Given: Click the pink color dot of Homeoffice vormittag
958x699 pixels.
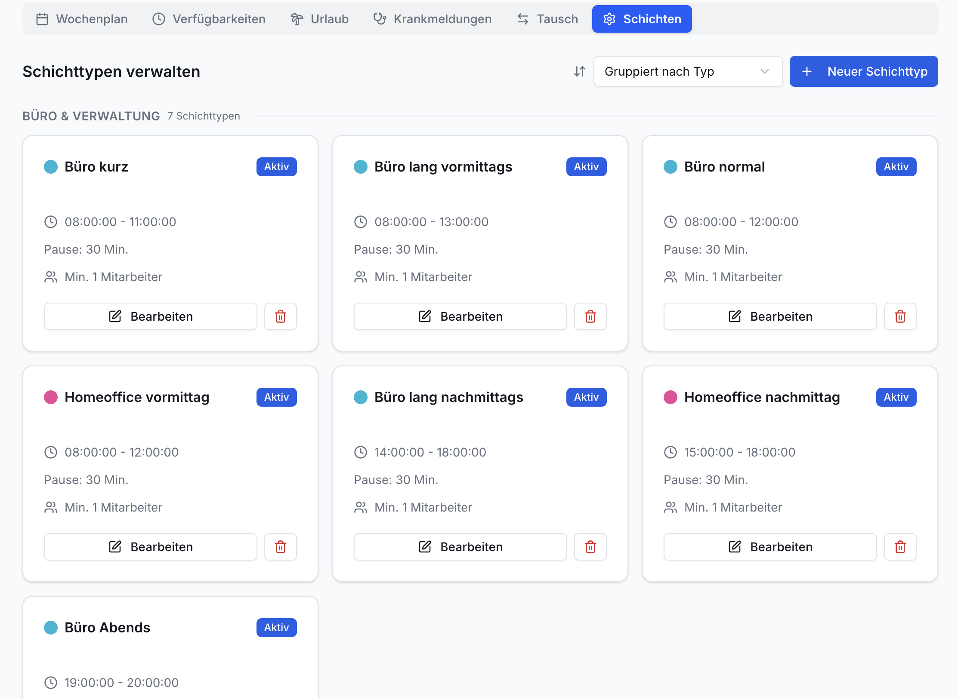Looking at the screenshot, I should [51, 397].
